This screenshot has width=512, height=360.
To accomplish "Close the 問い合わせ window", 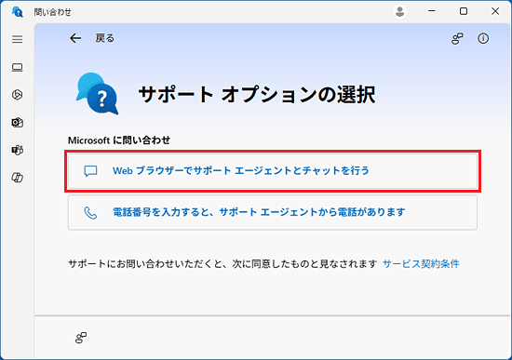I will click(495, 11).
